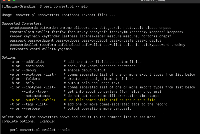Click the "lastpass" converter name
The width and height of the screenshot is (200, 134).
click(70, 36)
